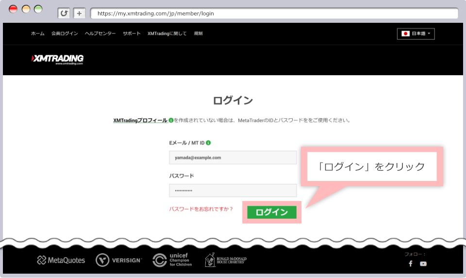Viewport: 466px width, 278px height.
Task: Click the Eメール / MT ID input field
Action: point(233,158)
